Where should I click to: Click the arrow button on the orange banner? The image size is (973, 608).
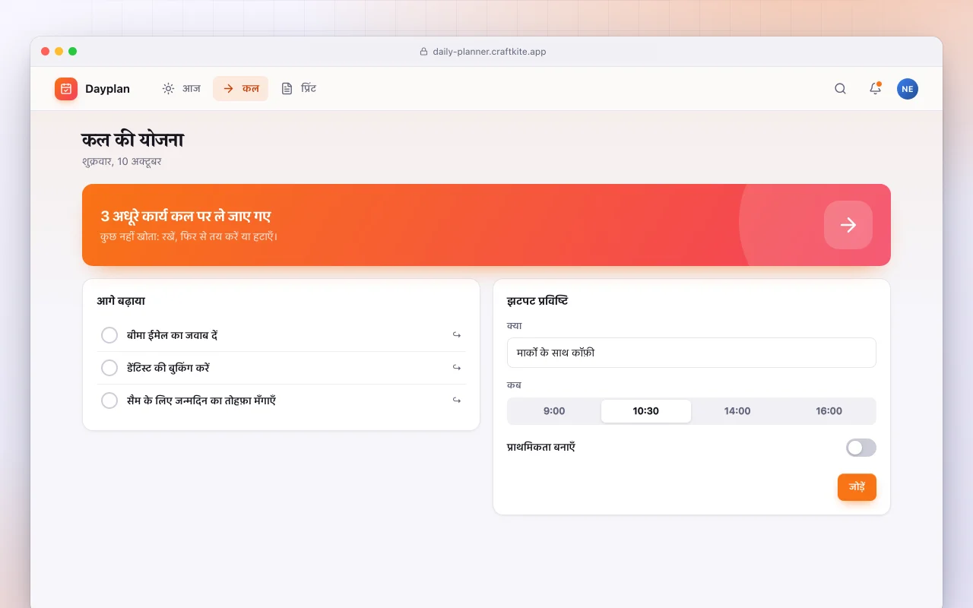(x=848, y=225)
